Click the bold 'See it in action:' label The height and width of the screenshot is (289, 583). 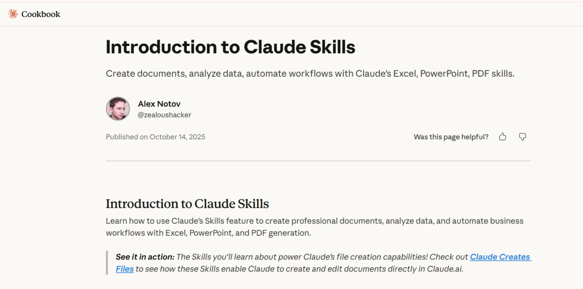pyautogui.click(x=145, y=257)
